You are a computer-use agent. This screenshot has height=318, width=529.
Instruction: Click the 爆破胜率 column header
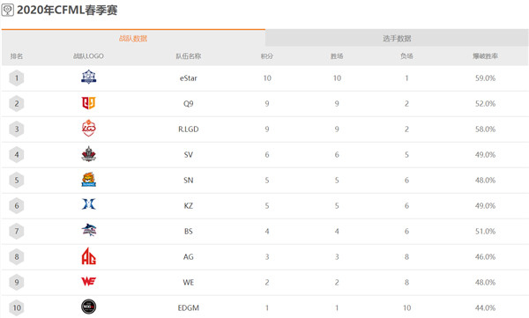point(485,56)
